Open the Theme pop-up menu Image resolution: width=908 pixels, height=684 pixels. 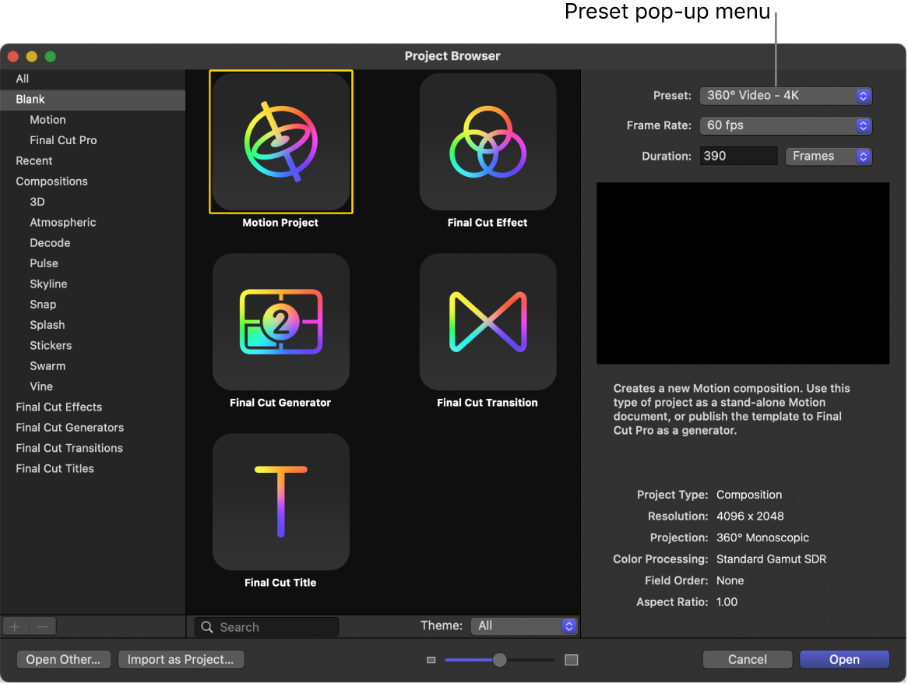[524, 626]
